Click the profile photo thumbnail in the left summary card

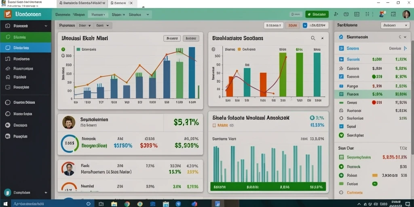[x=69, y=123]
